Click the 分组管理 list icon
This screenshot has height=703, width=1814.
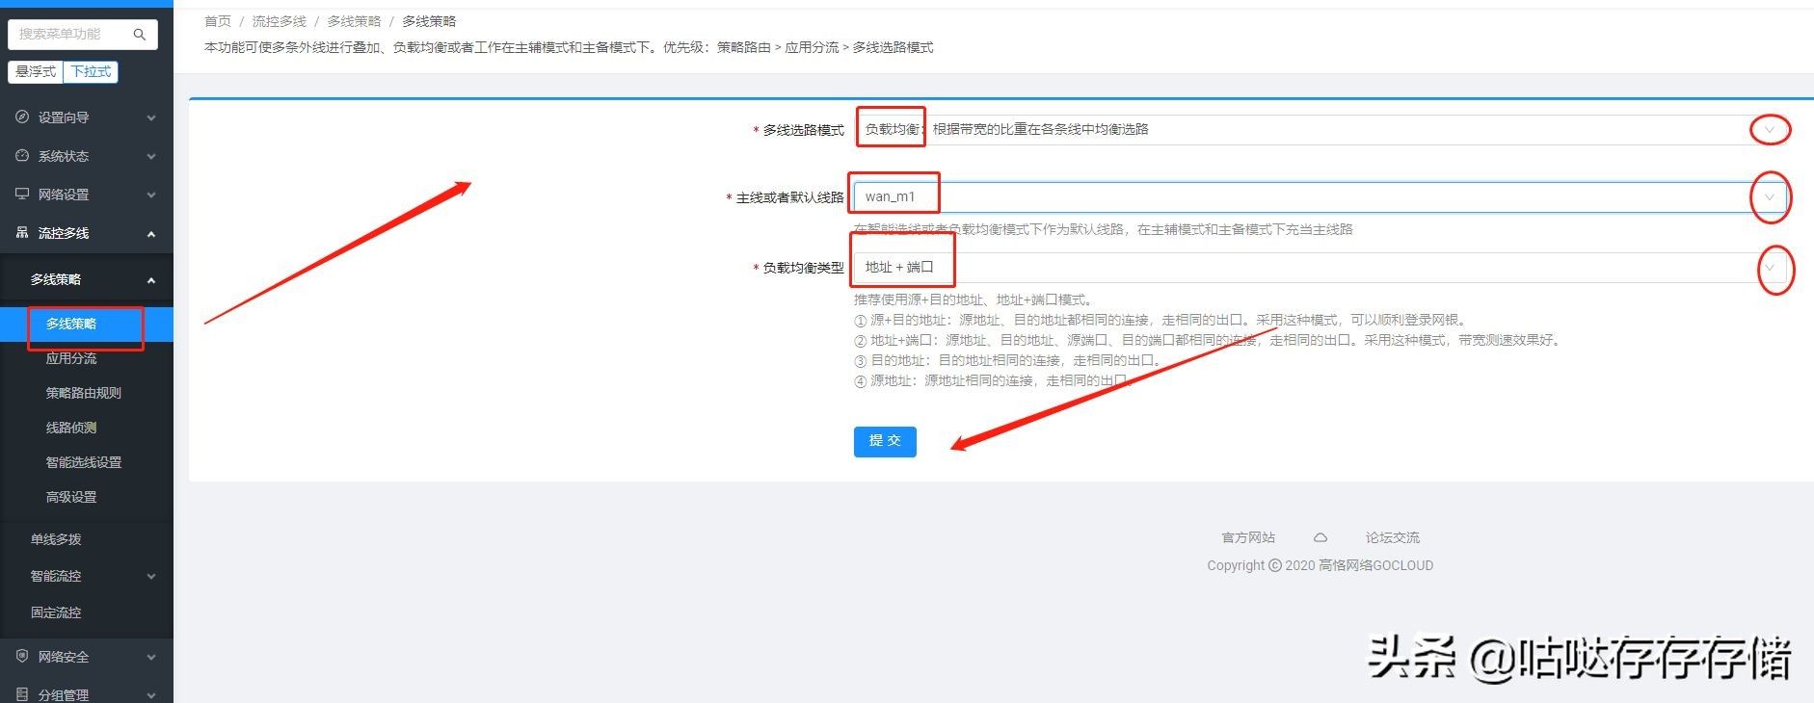tap(22, 694)
